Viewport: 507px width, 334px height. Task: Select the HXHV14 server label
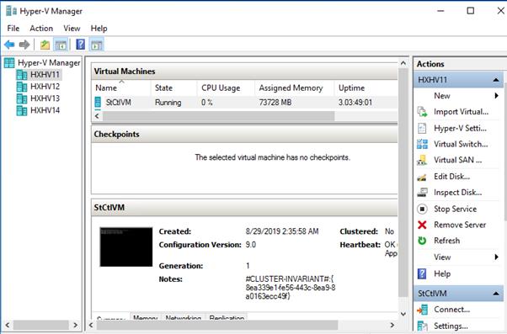45,110
